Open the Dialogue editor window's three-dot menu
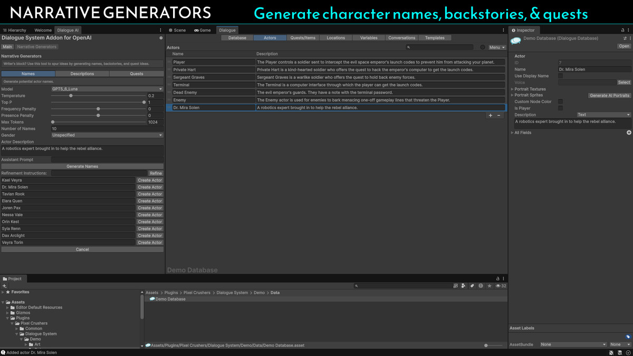Viewport: 633px width, 356px height. click(503, 30)
